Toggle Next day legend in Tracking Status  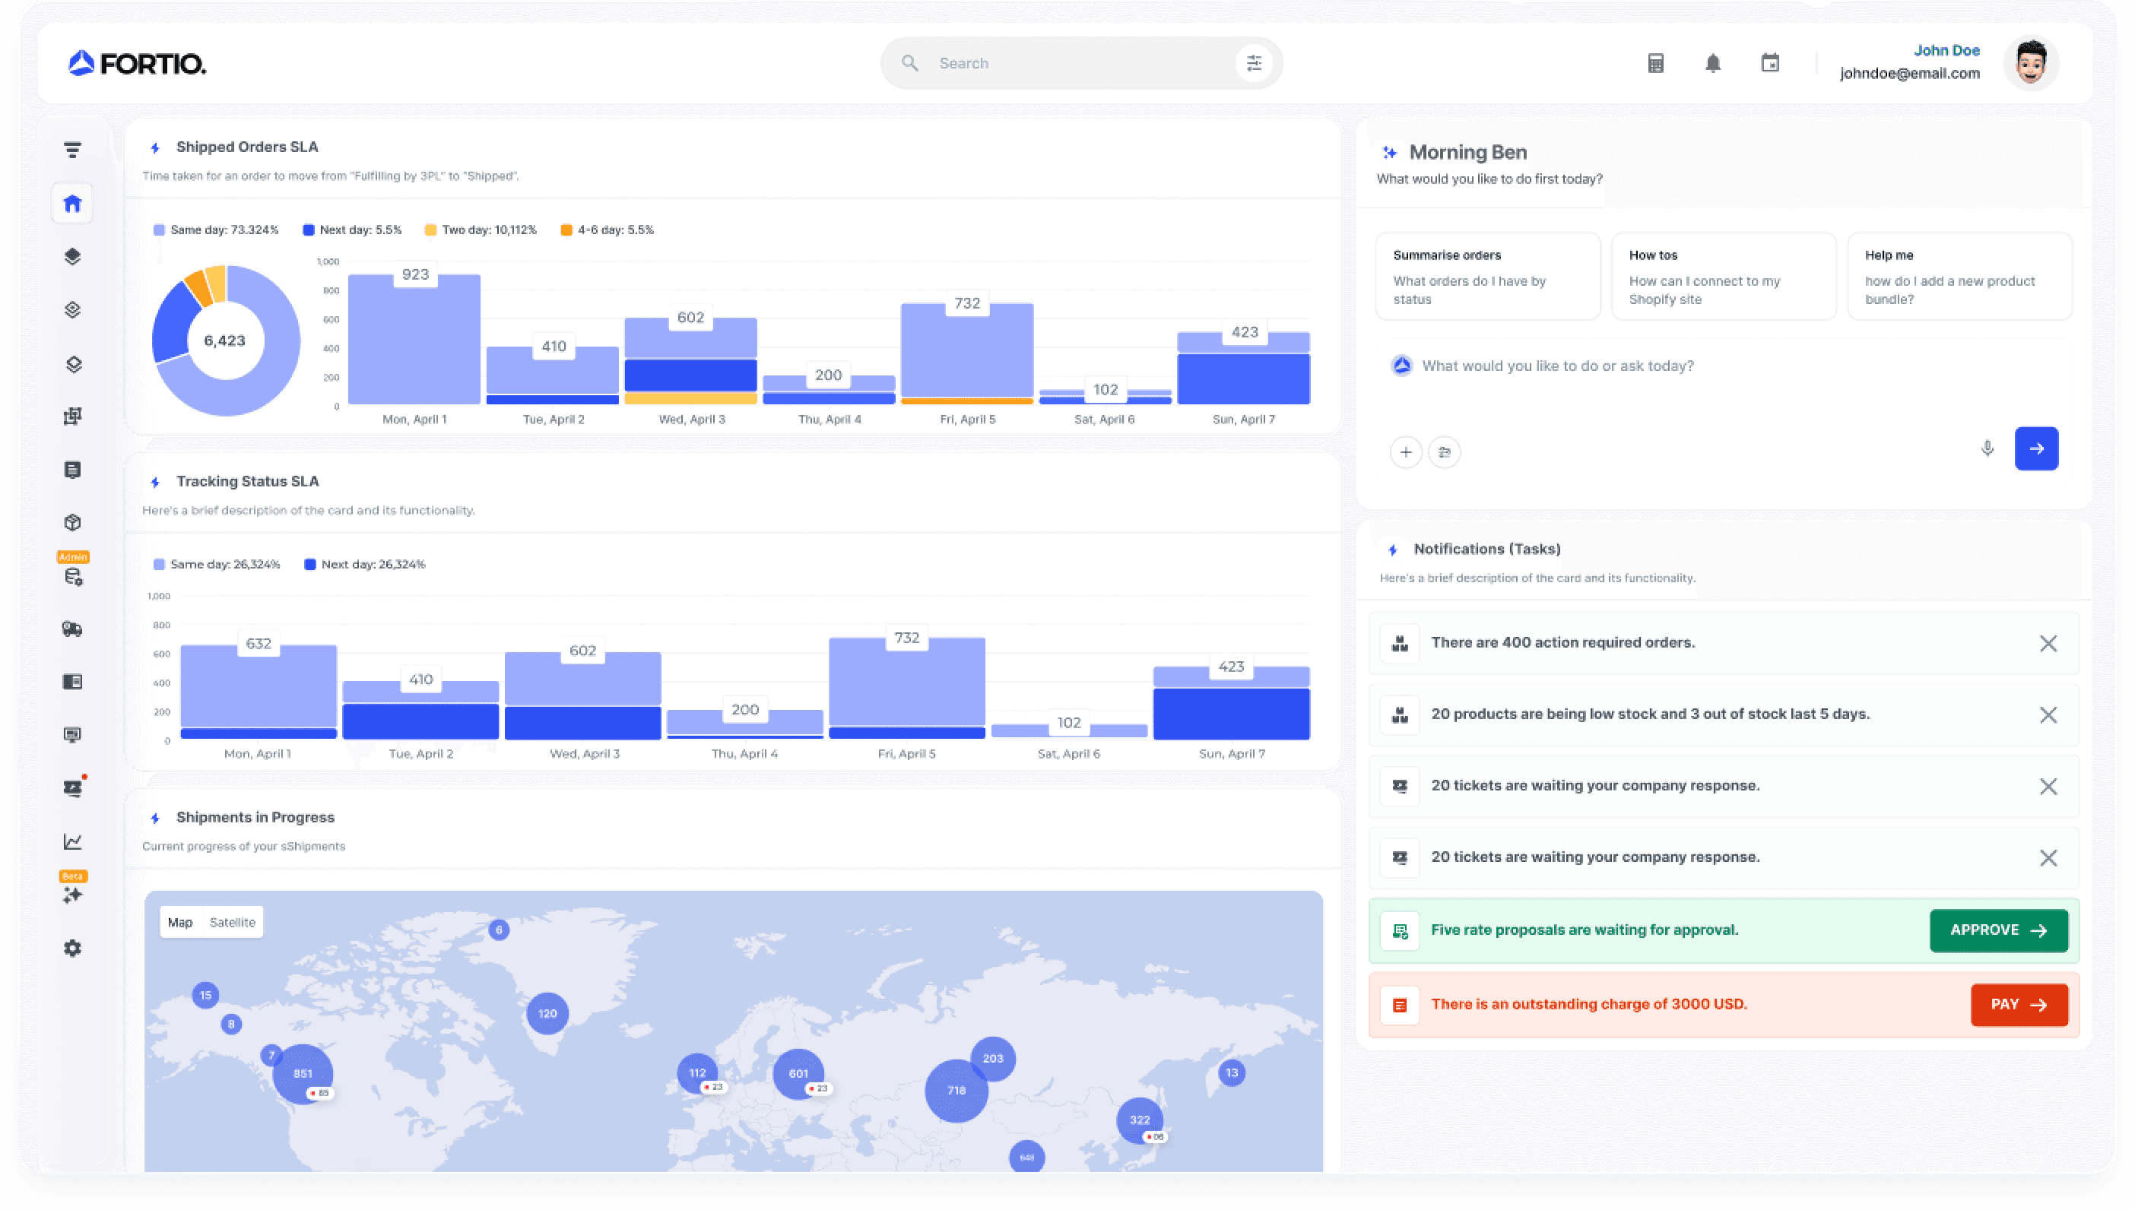pos(365,564)
